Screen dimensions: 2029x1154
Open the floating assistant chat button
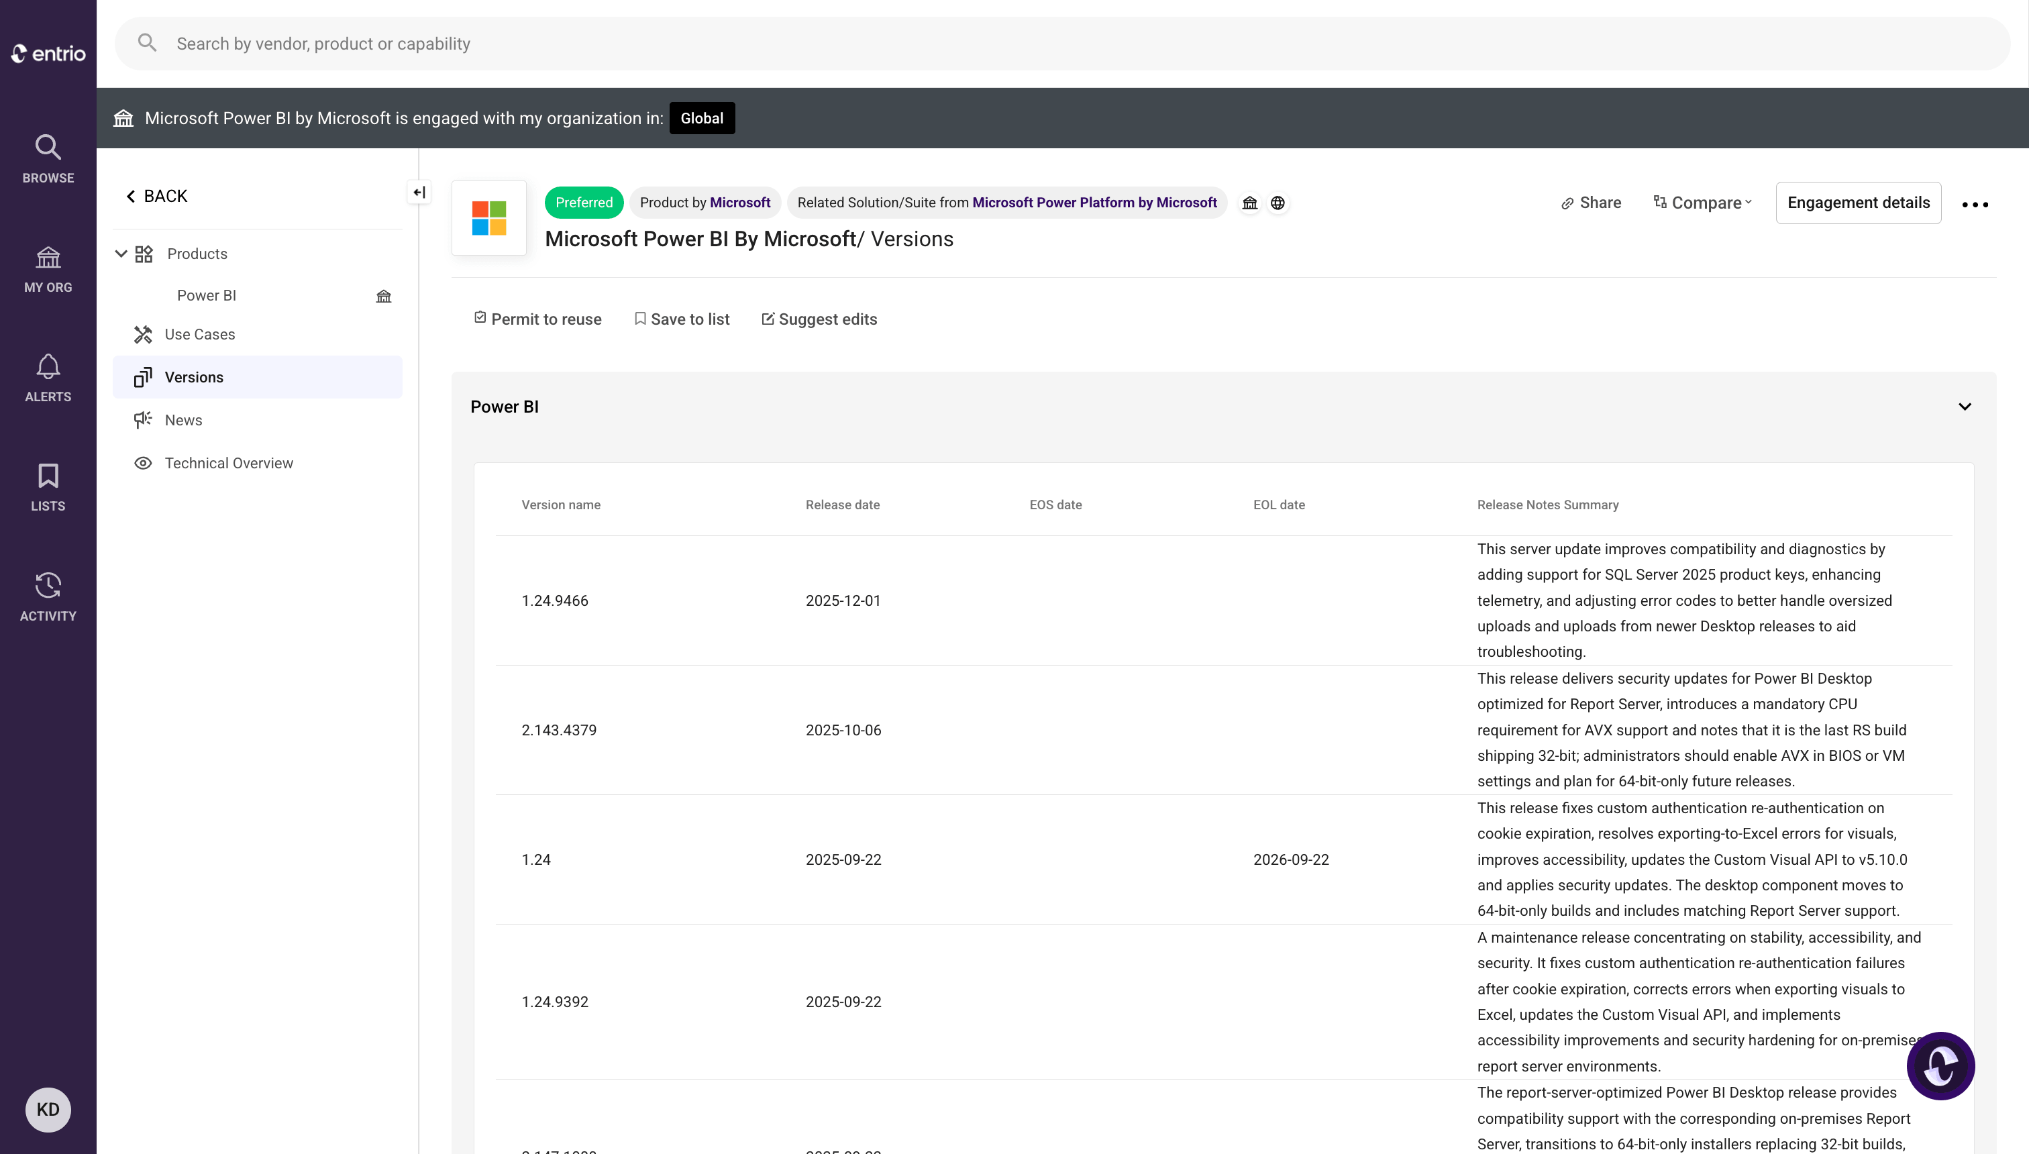click(1940, 1066)
